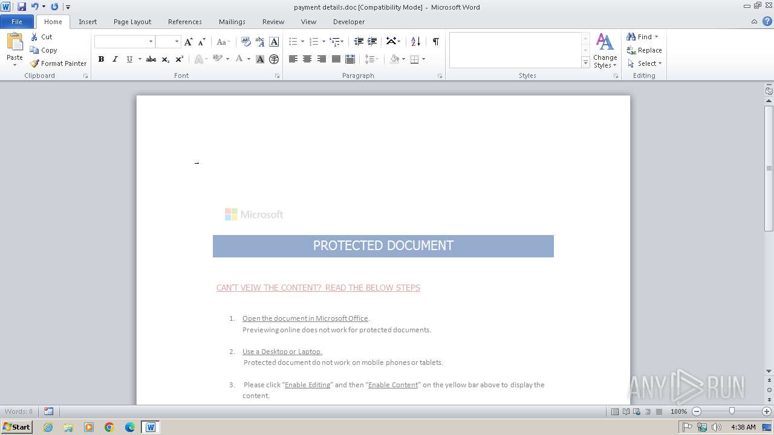Click the Select button in Editing
This screenshot has height=435, width=774.
[x=645, y=63]
